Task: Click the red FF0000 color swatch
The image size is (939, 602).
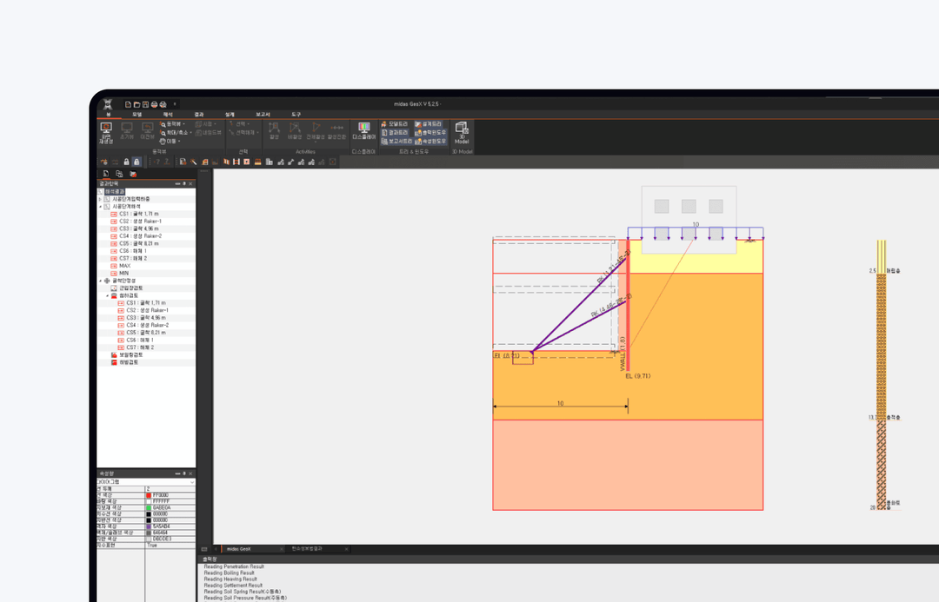Action: [x=149, y=495]
